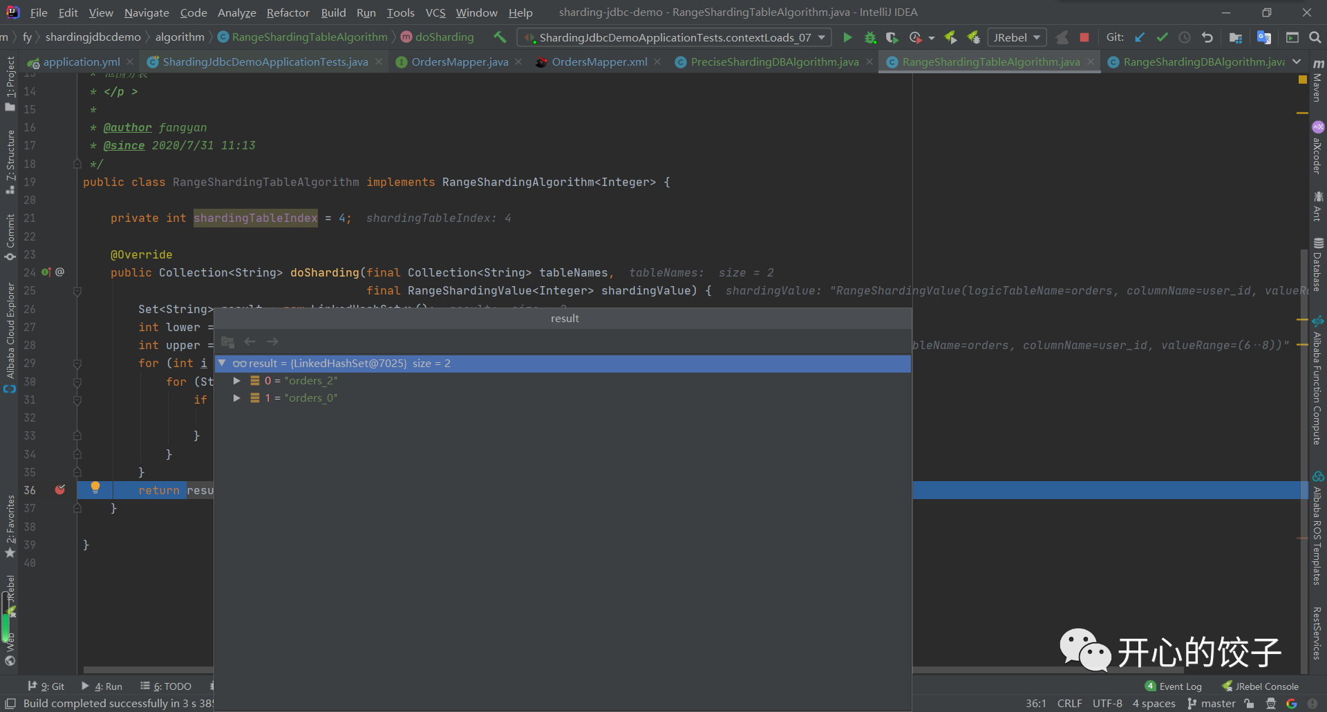Start debugging with the Debug bug icon
Image resolution: width=1327 pixels, height=712 pixels.
(x=870, y=37)
